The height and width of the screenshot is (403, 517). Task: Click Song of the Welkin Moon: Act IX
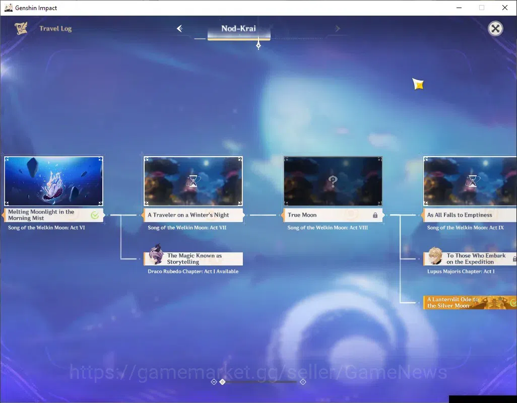click(465, 228)
